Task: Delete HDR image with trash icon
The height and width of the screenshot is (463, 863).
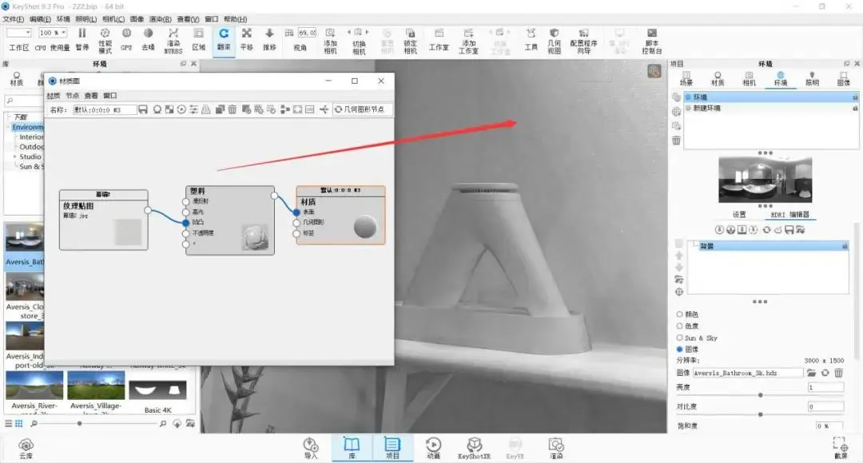Action: [839, 373]
